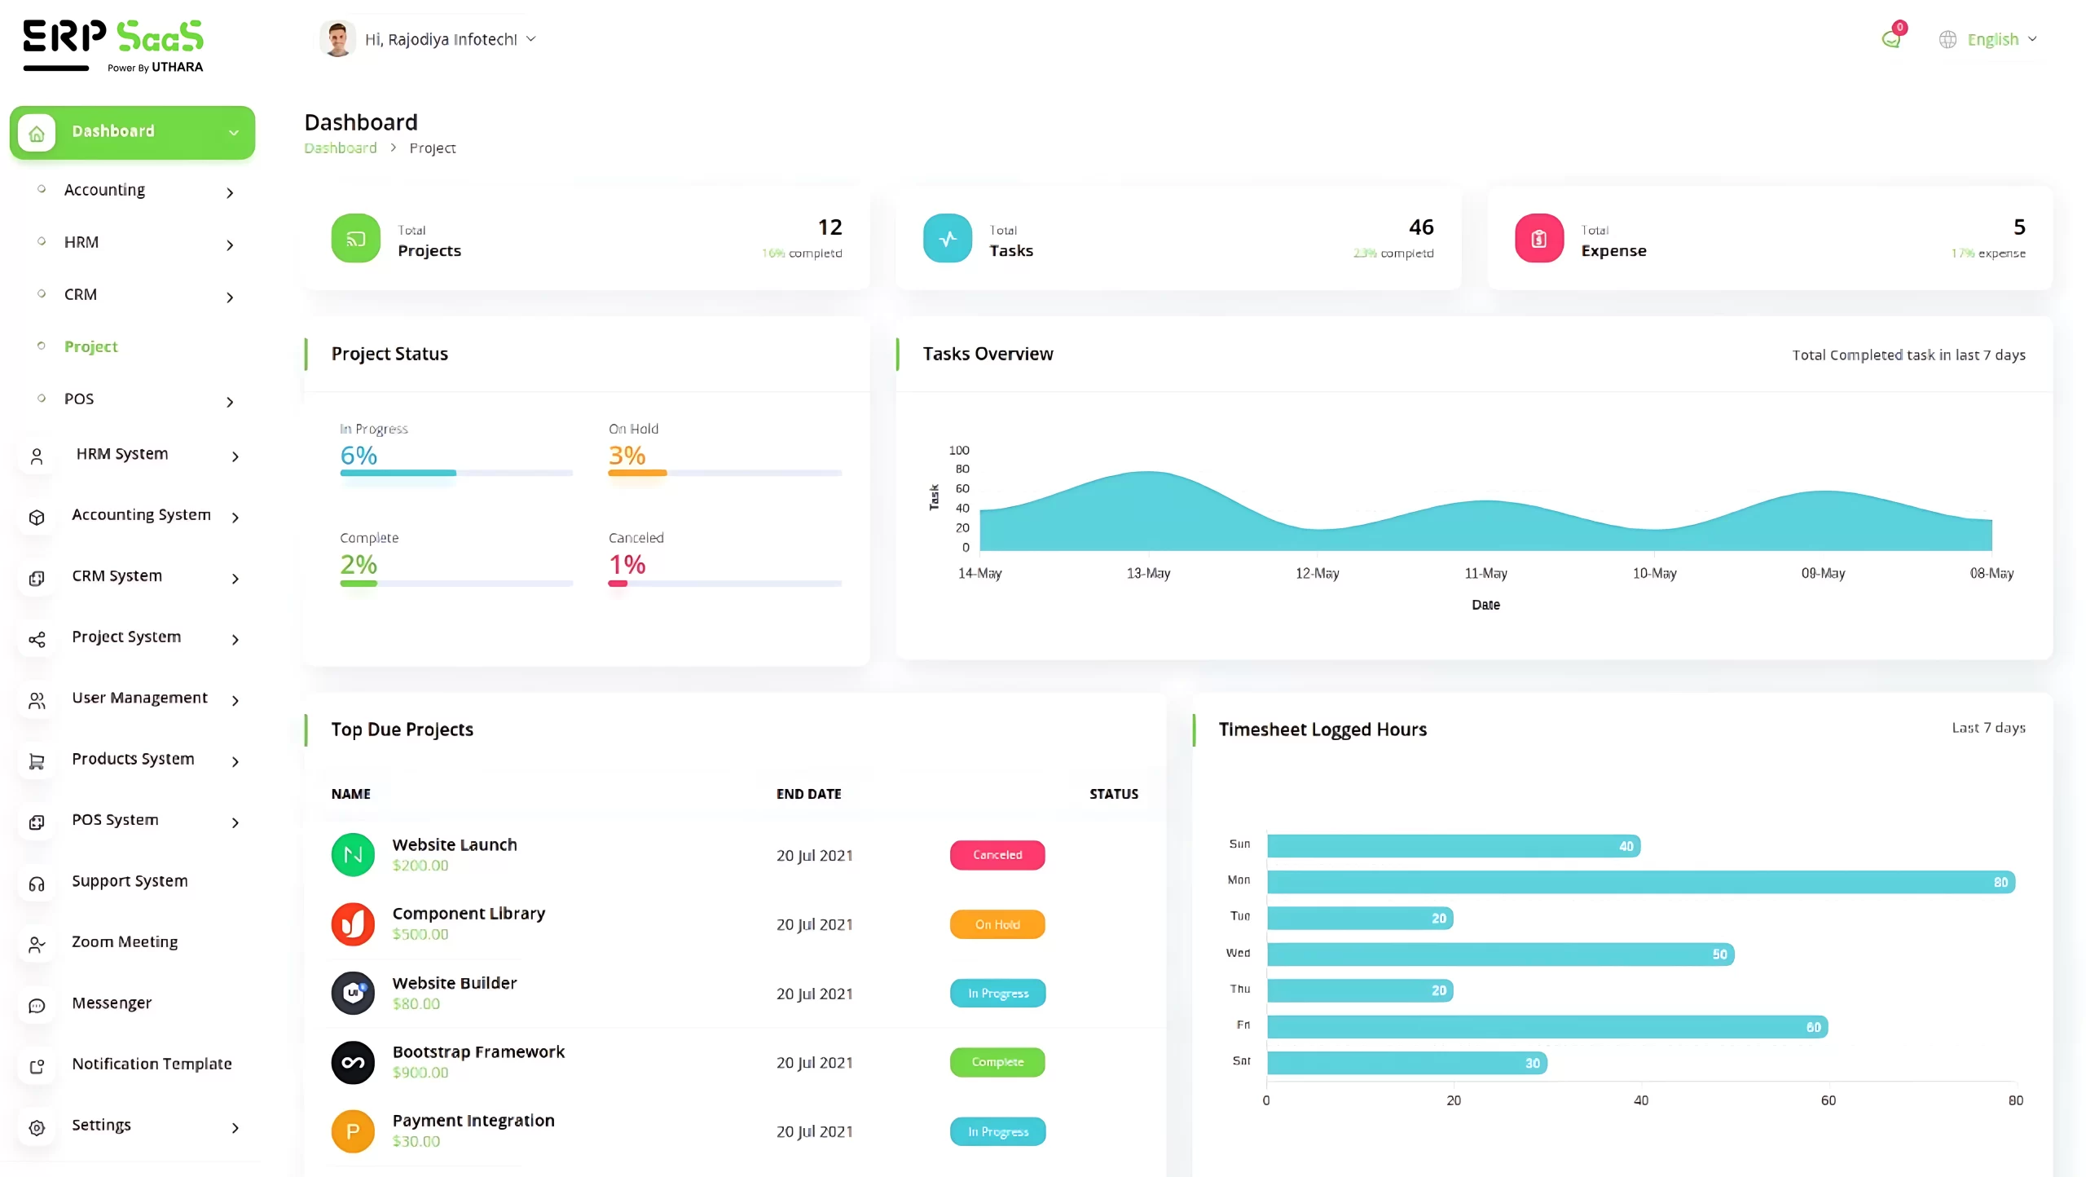Screen dimensions: 2086x1177
Task: Click the Messenger chat icon in sidebar
Action: (37, 1005)
